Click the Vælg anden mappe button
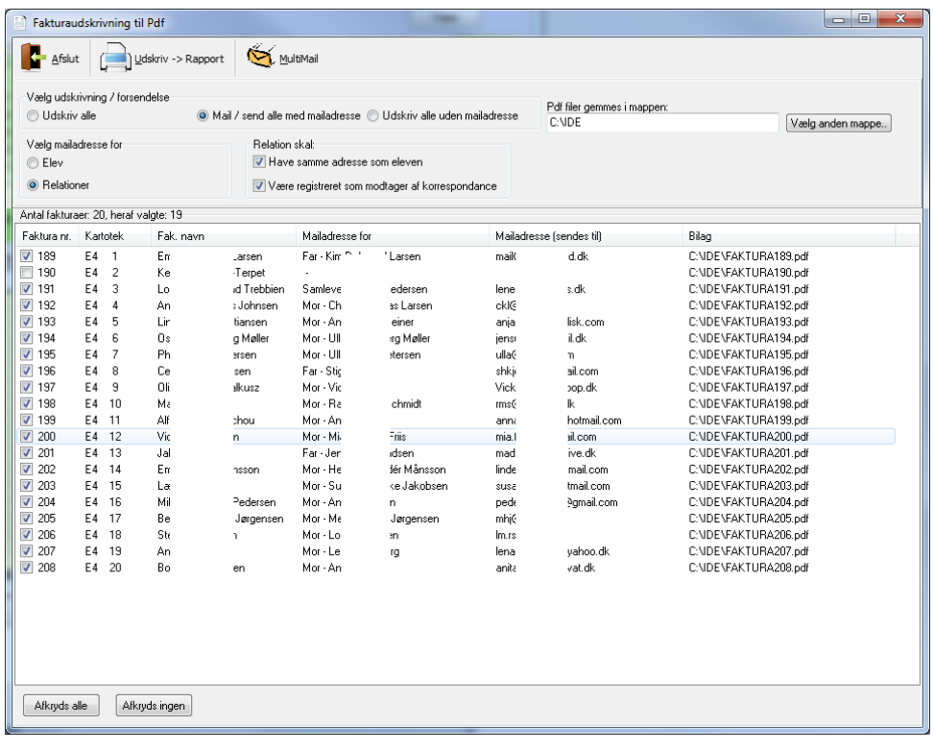934x750 pixels. [838, 123]
